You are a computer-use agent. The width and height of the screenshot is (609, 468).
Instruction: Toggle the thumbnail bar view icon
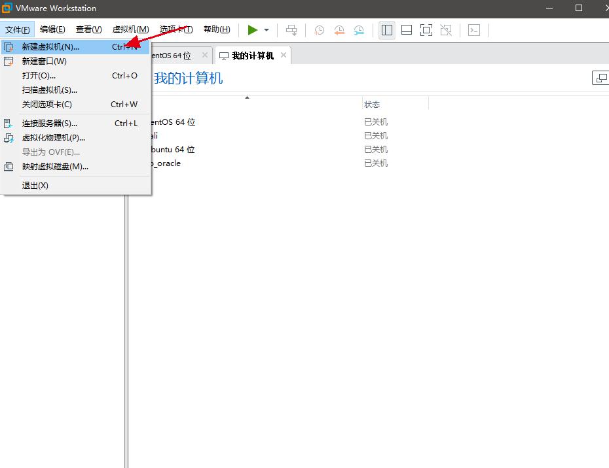pyautogui.click(x=407, y=30)
